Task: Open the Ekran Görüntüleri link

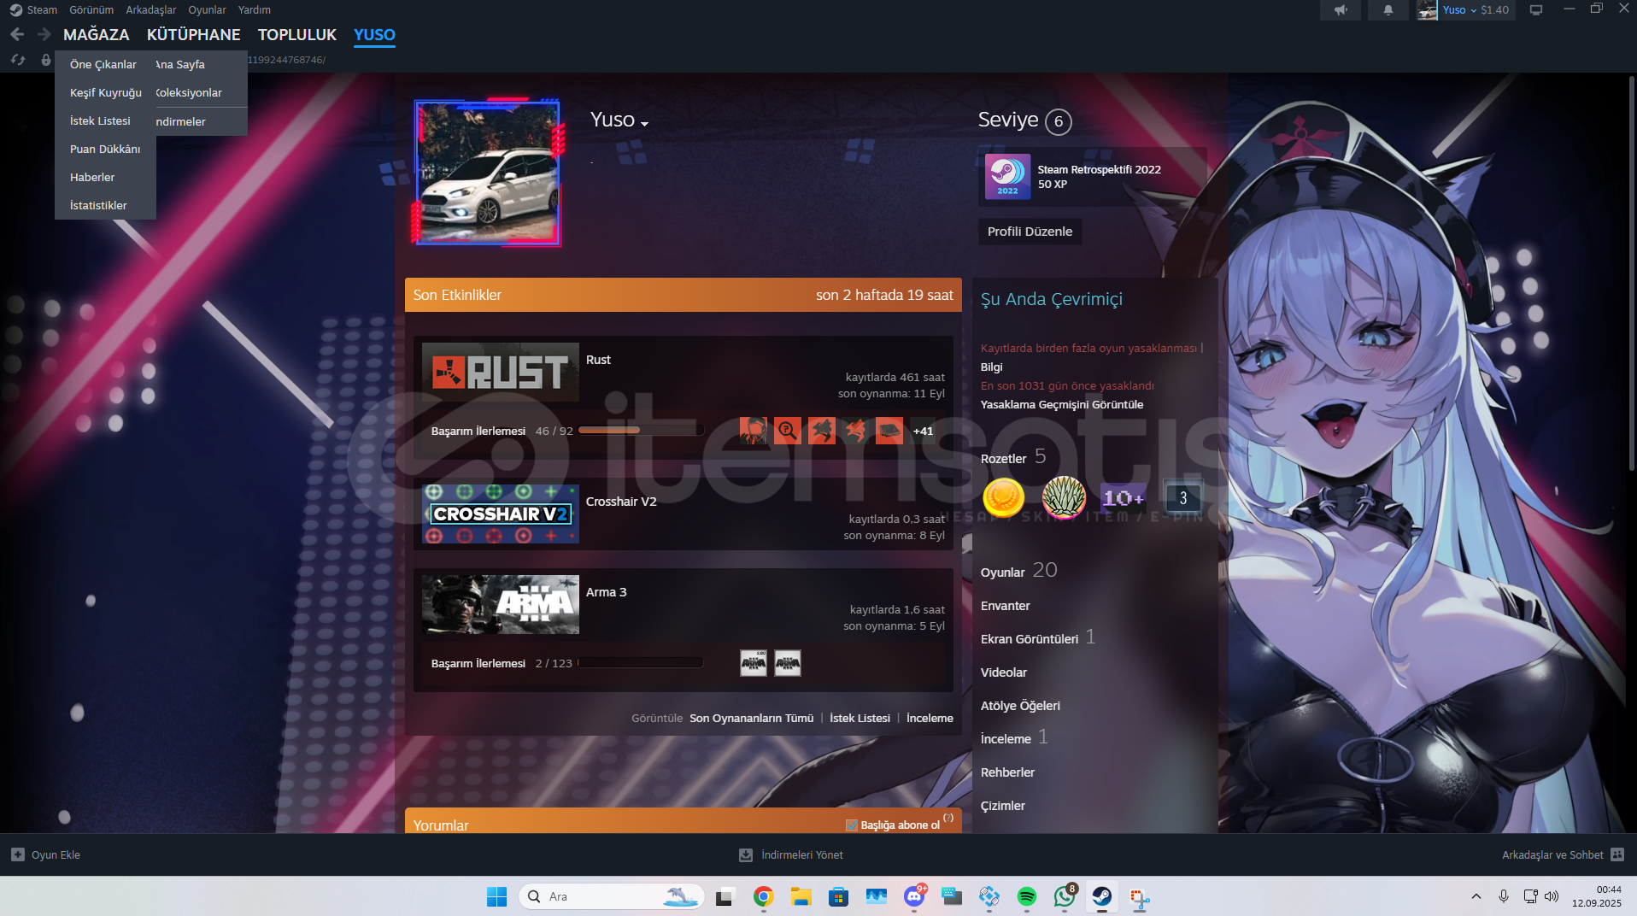Action: point(1030,639)
